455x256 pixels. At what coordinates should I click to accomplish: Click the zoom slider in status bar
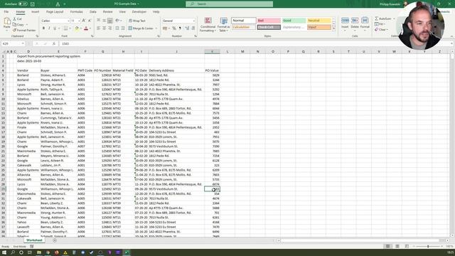(428, 246)
